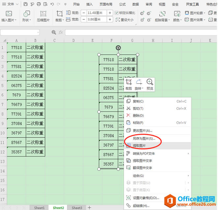This screenshot has height=210, width=218.
Task: Choose 提取图中文字 from context menu
Action: click(x=158, y=161)
